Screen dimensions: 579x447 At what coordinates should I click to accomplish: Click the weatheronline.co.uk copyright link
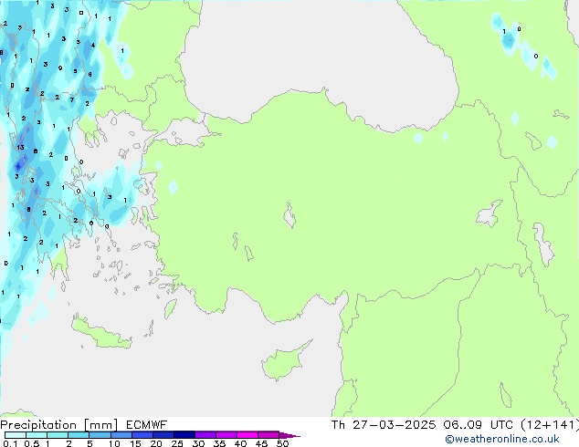tap(501, 439)
